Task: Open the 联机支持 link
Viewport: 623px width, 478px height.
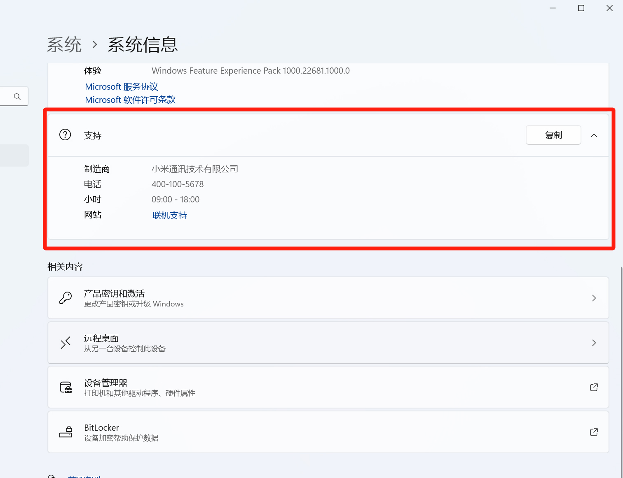Action: tap(169, 215)
